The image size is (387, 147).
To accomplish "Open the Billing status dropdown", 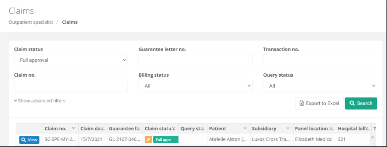I will point(195,86).
